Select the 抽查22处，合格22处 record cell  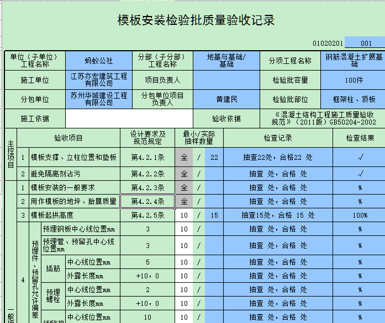pyautogui.click(x=278, y=157)
